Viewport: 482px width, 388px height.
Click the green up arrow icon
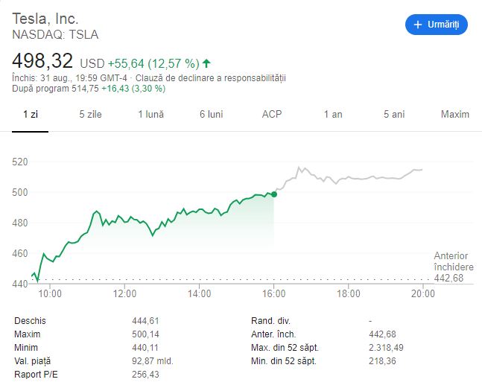tap(206, 63)
